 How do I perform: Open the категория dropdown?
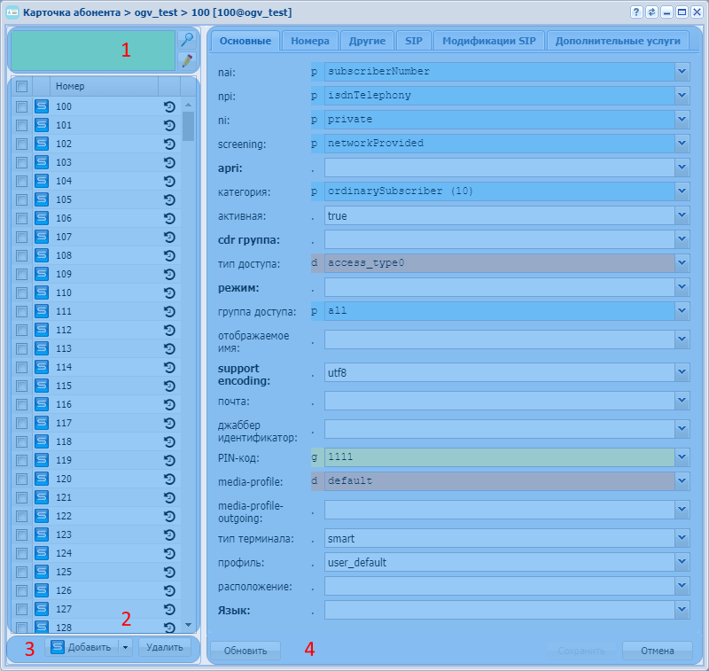point(682,191)
